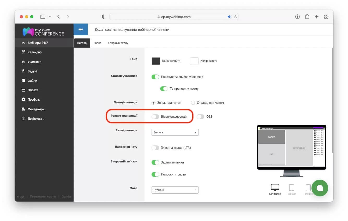The image size is (348, 221).
Task: Disable Показувати список учасників toggle
Action: tap(155, 77)
